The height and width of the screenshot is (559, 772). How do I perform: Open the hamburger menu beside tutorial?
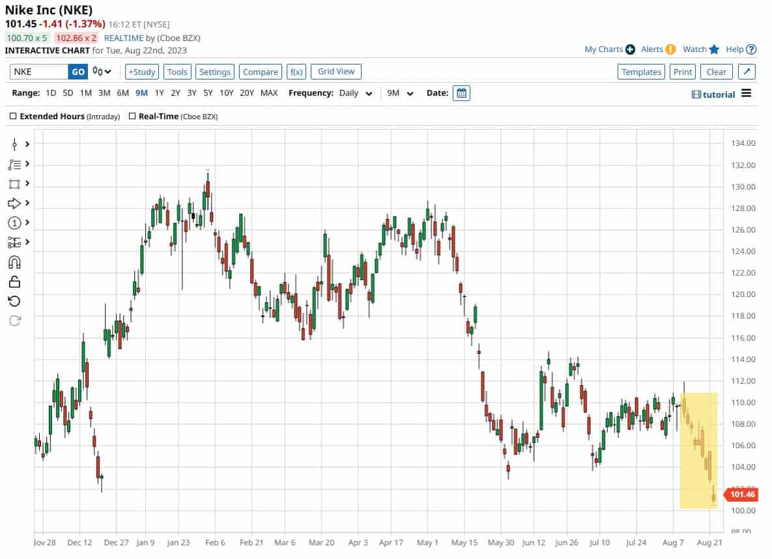pyautogui.click(x=746, y=94)
